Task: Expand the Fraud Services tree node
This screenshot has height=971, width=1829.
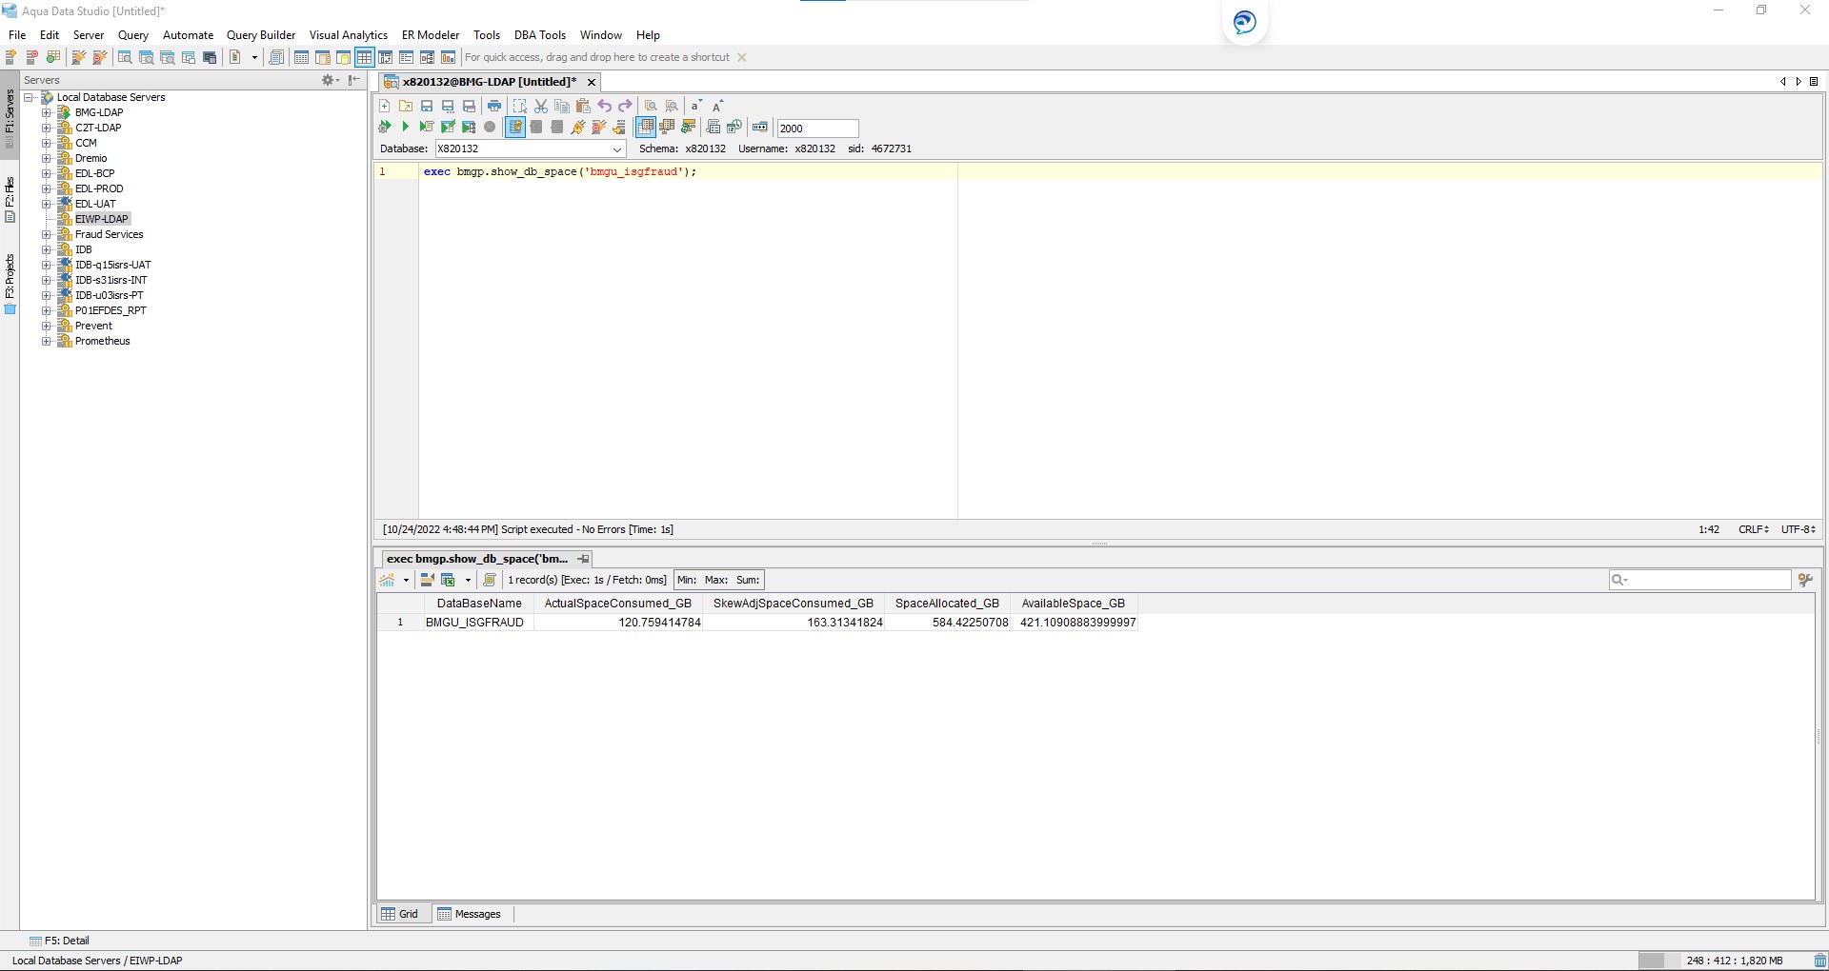Action: [46, 234]
